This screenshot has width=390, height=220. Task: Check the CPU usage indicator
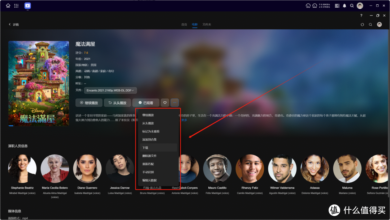coord(308,5)
